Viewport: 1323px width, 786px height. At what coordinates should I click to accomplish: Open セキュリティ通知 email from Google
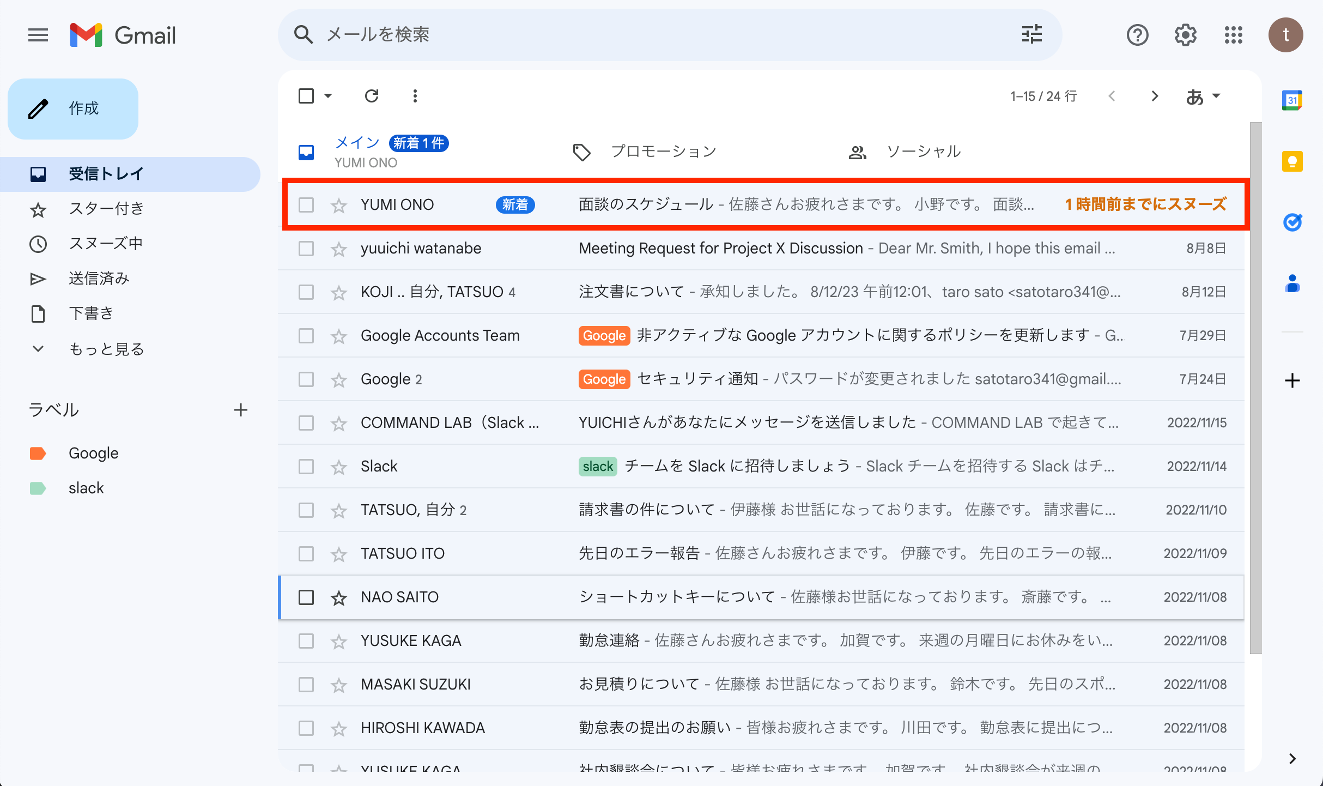[761, 379]
